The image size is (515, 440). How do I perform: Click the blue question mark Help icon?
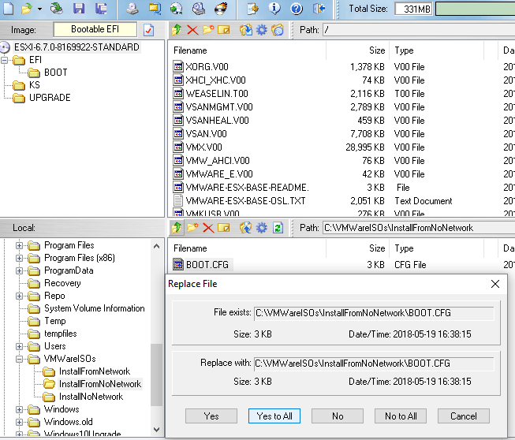point(297,9)
